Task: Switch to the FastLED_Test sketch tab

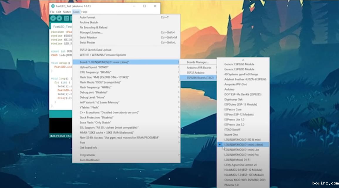Action: (x=62, y=27)
